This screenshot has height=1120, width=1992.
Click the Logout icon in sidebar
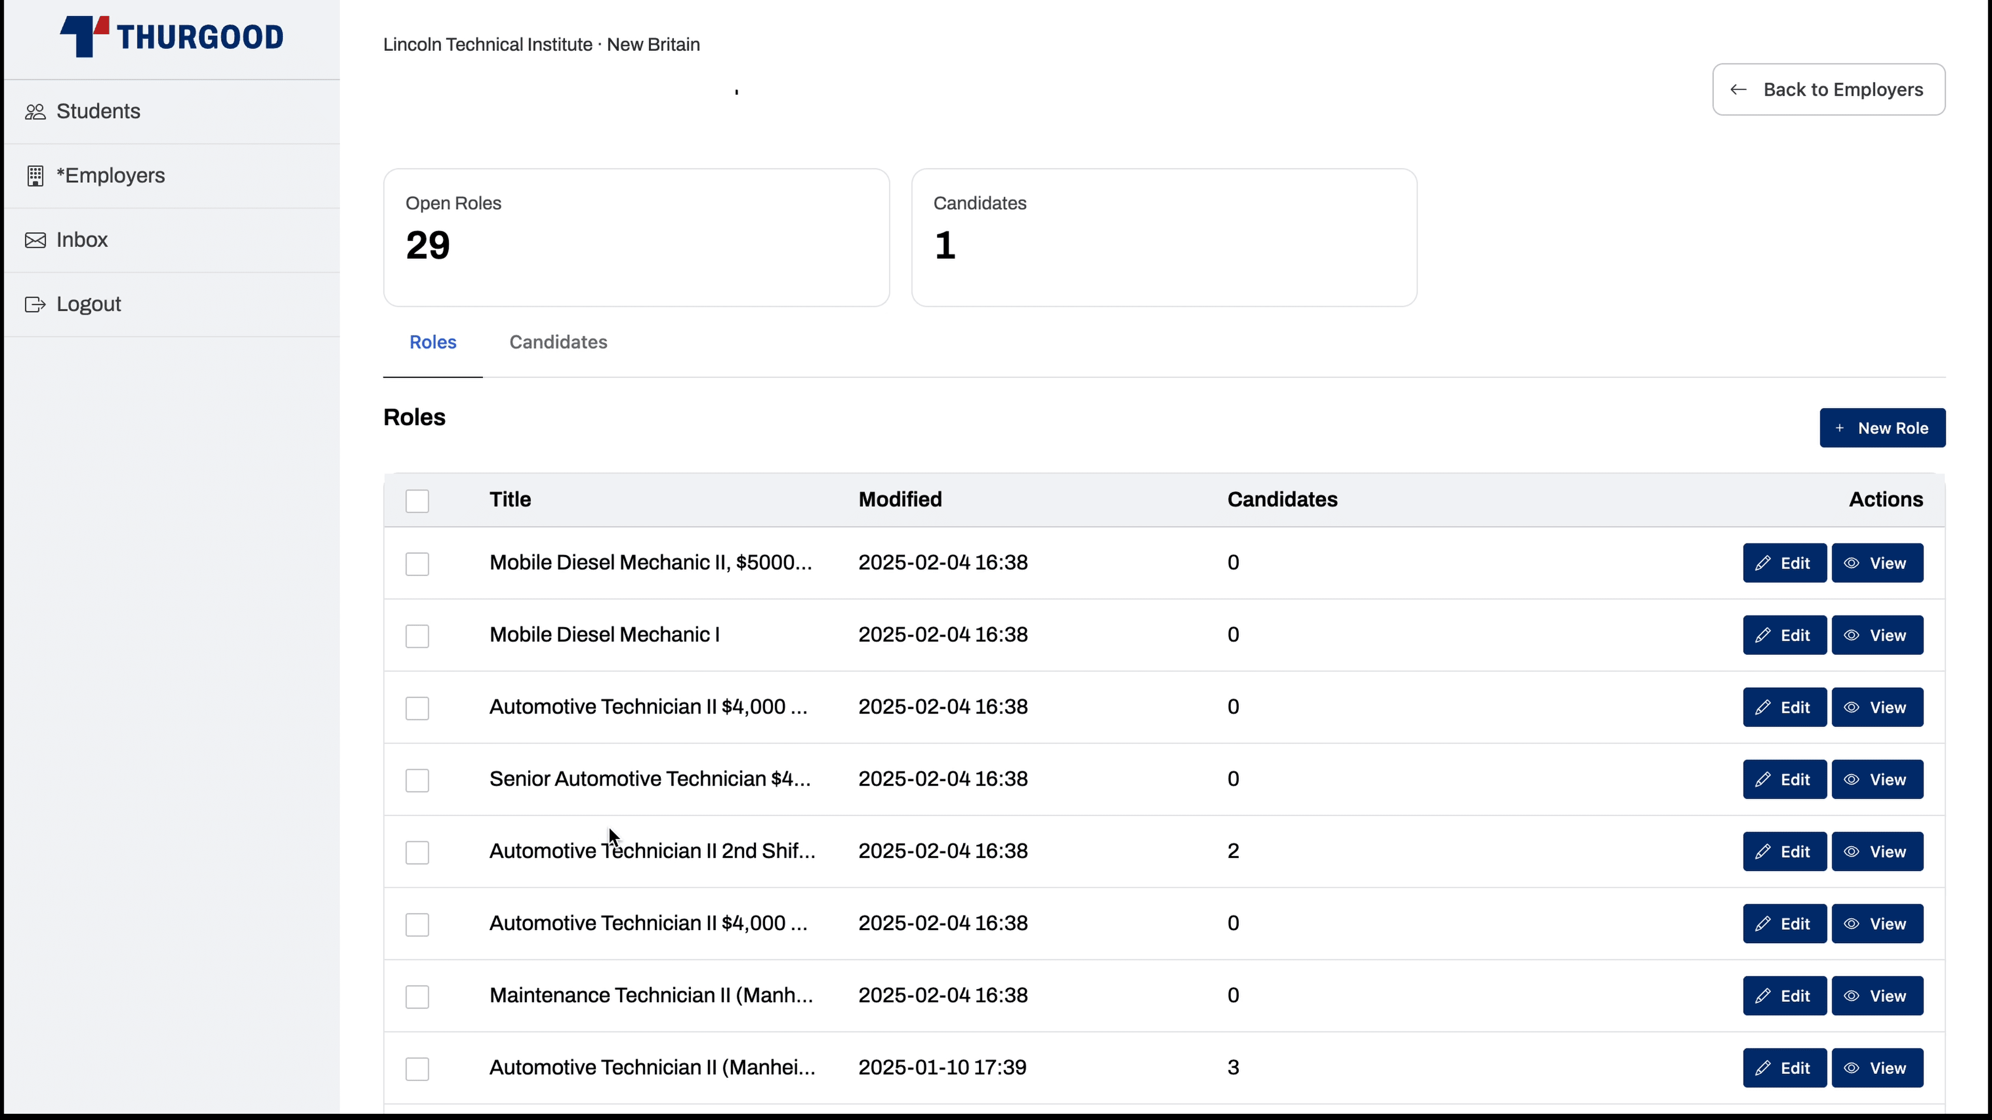click(36, 304)
